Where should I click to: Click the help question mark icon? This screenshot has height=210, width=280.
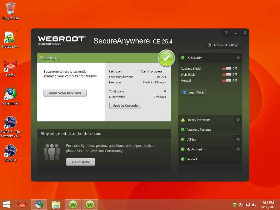click(x=226, y=33)
